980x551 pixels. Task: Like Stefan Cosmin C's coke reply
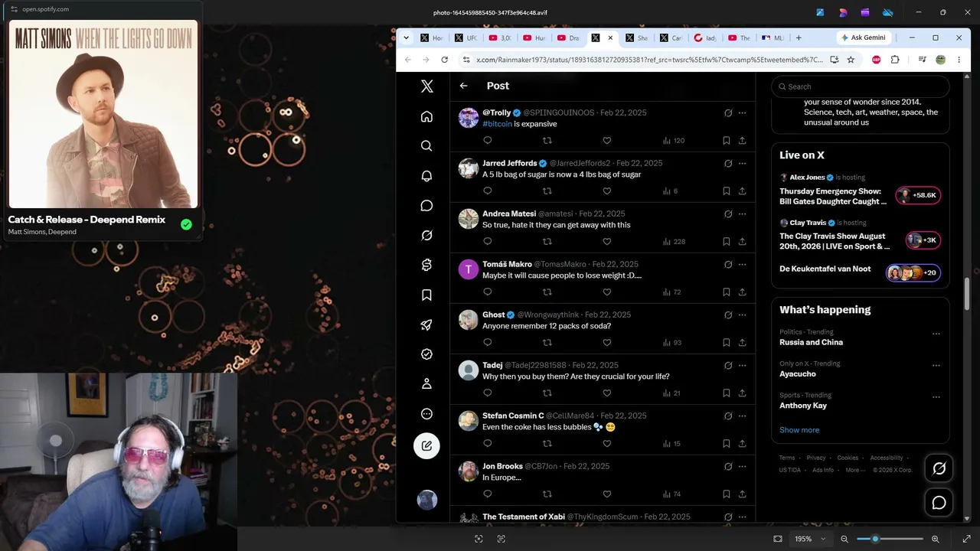[x=607, y=444]
